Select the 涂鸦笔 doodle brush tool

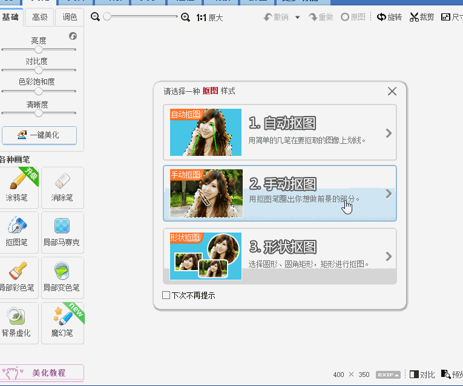21,187
